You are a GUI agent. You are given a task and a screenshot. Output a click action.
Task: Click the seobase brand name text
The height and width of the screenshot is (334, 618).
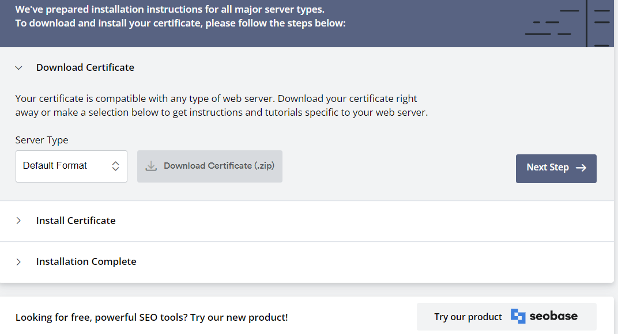coord(553,316)
